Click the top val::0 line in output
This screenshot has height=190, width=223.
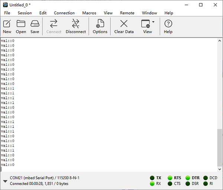click(7, 41)
